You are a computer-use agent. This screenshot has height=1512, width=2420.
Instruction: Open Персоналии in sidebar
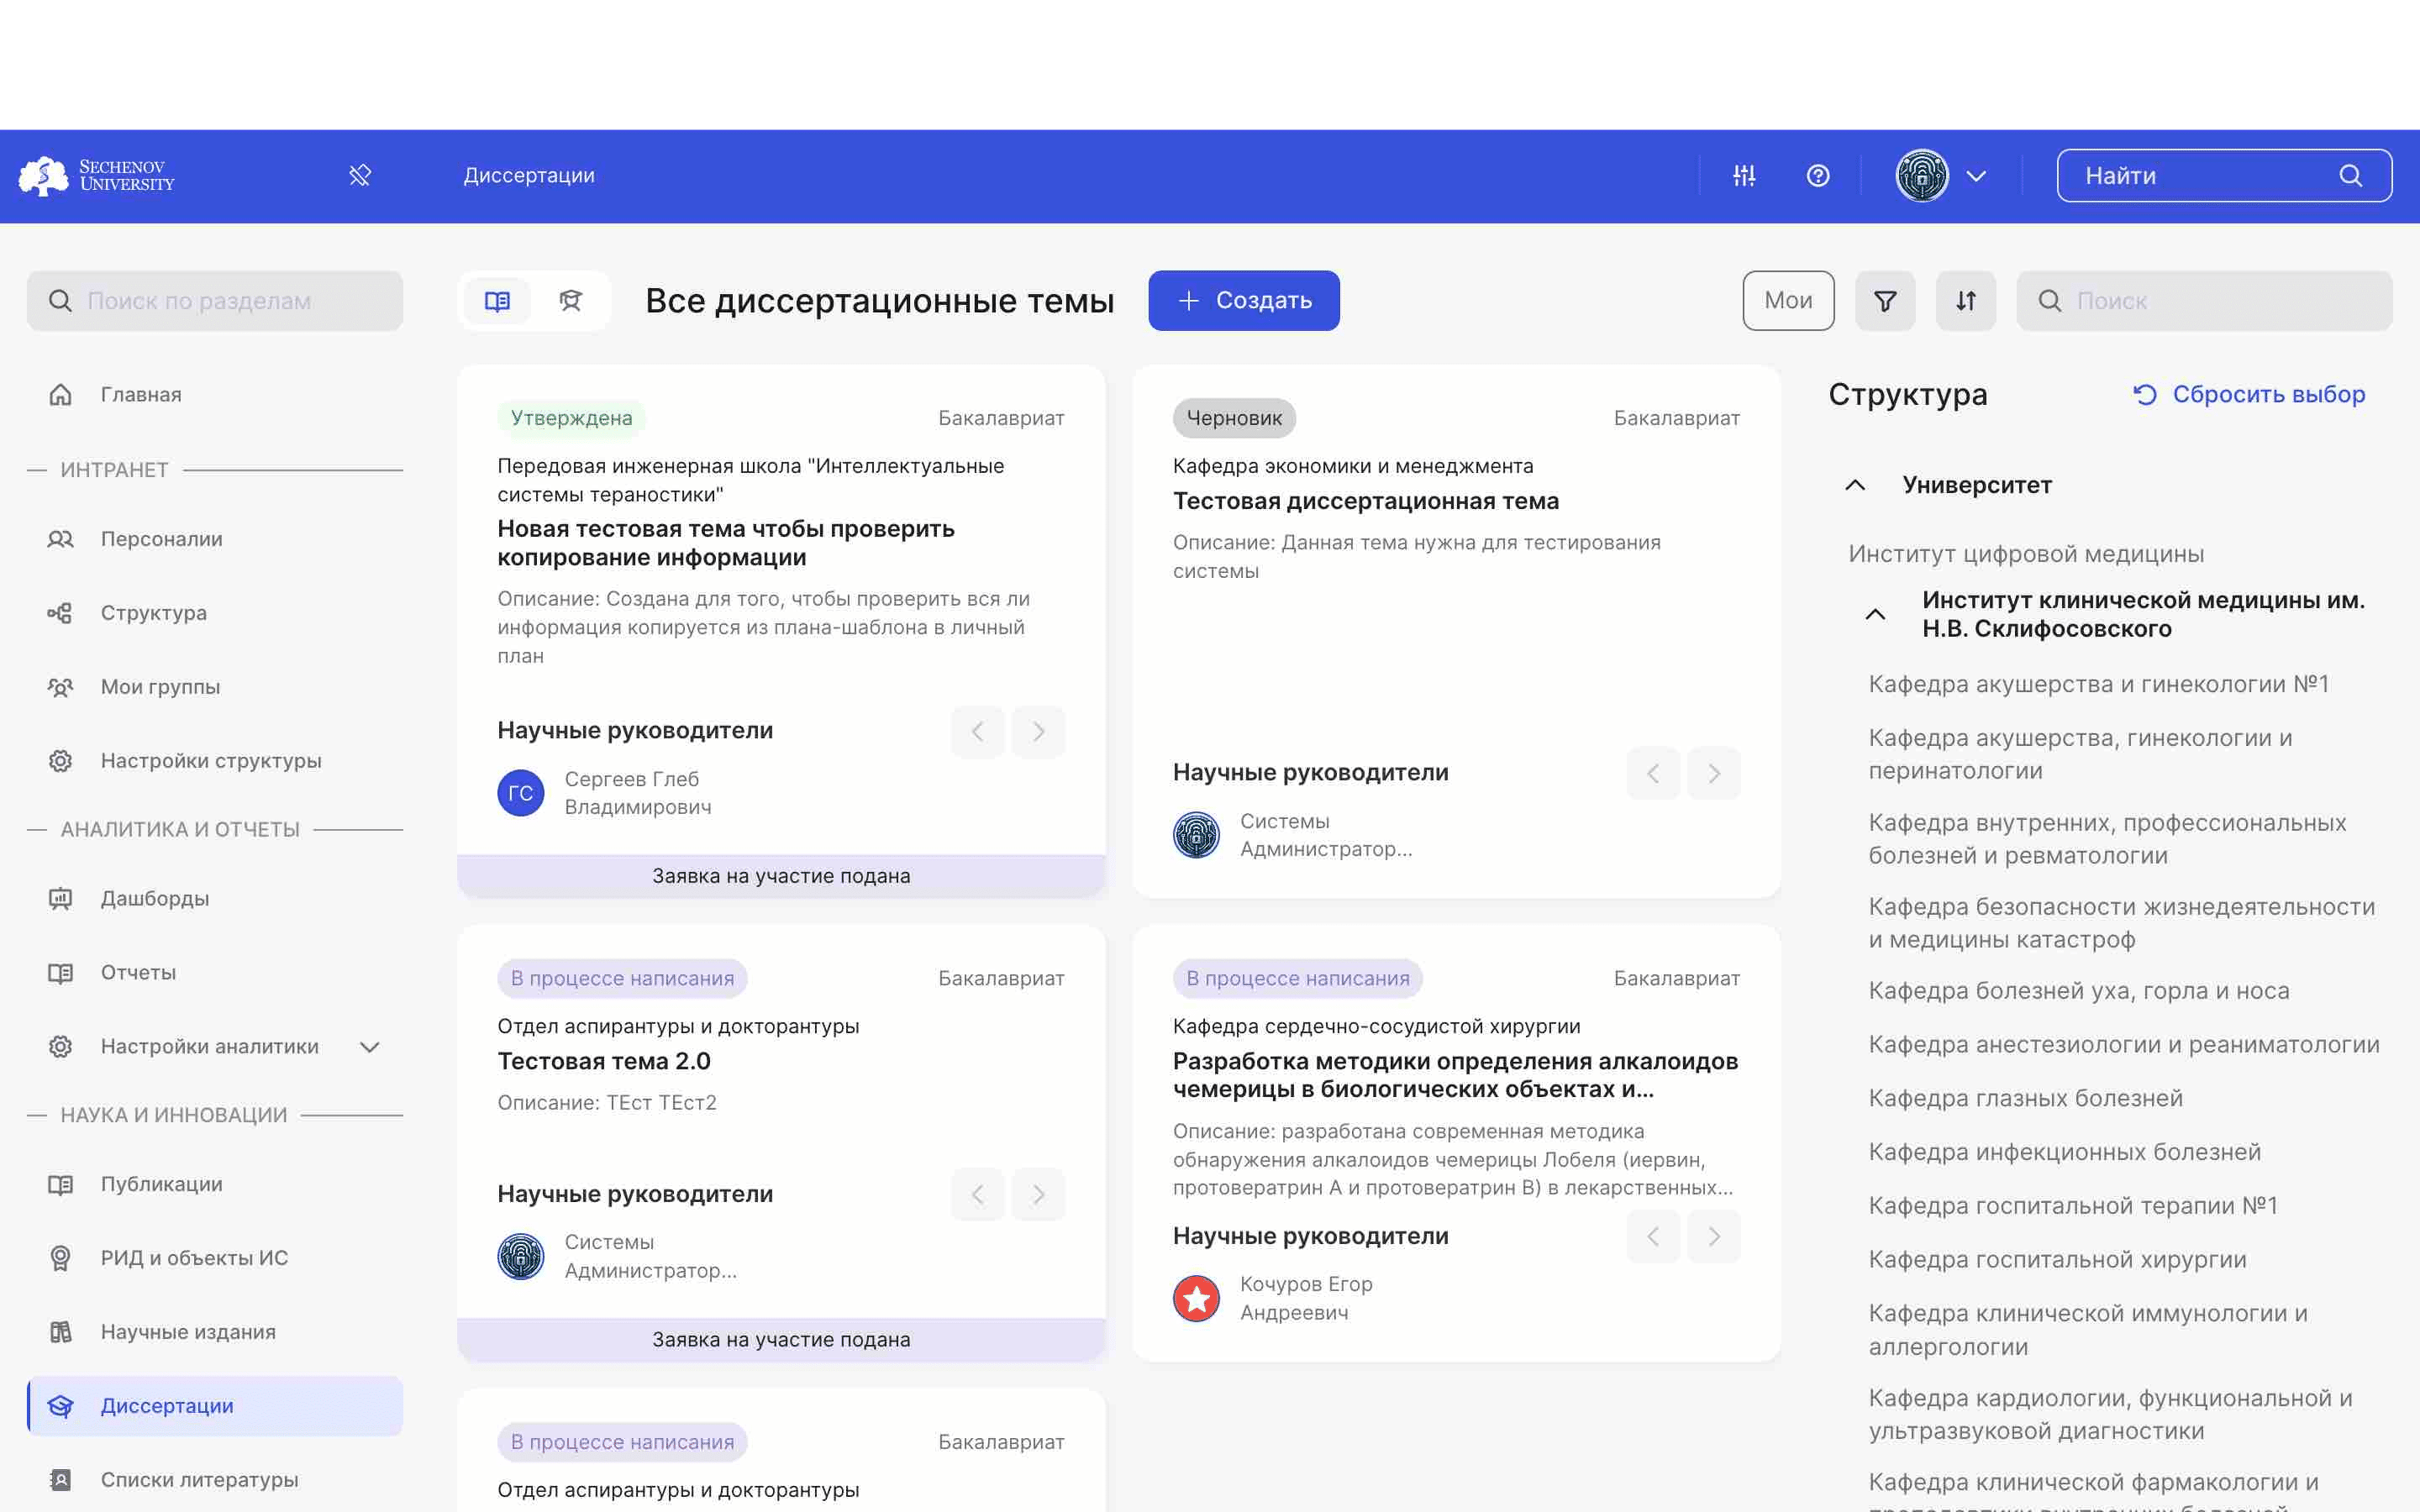click(215, 539)
